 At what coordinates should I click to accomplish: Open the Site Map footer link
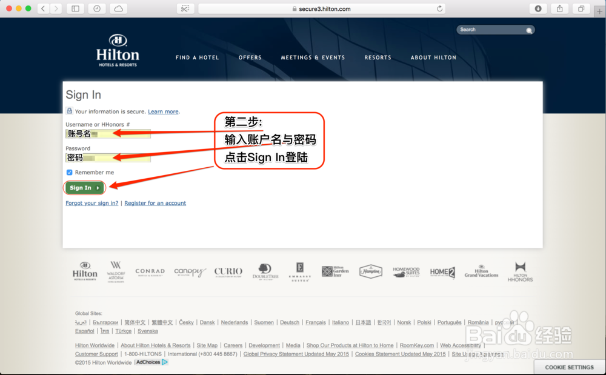click(207, 346)
